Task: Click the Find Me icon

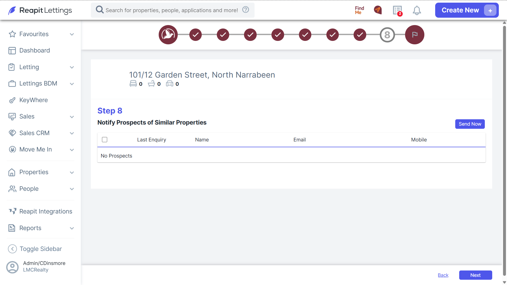Action: [x=359, y=10]
